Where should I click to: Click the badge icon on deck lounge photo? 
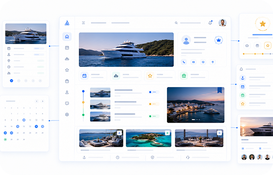pos(119,133)
